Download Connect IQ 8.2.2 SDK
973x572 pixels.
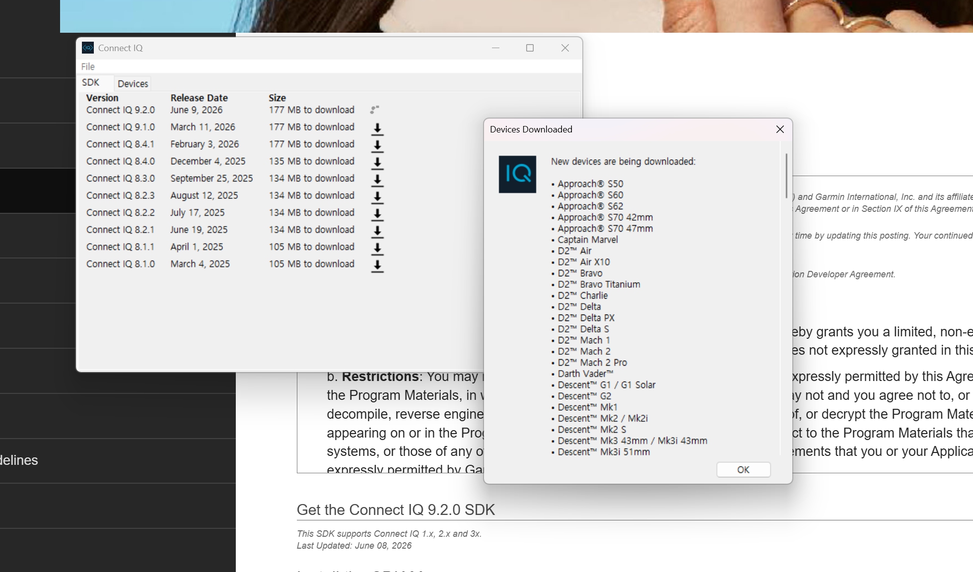pos(377,214)
